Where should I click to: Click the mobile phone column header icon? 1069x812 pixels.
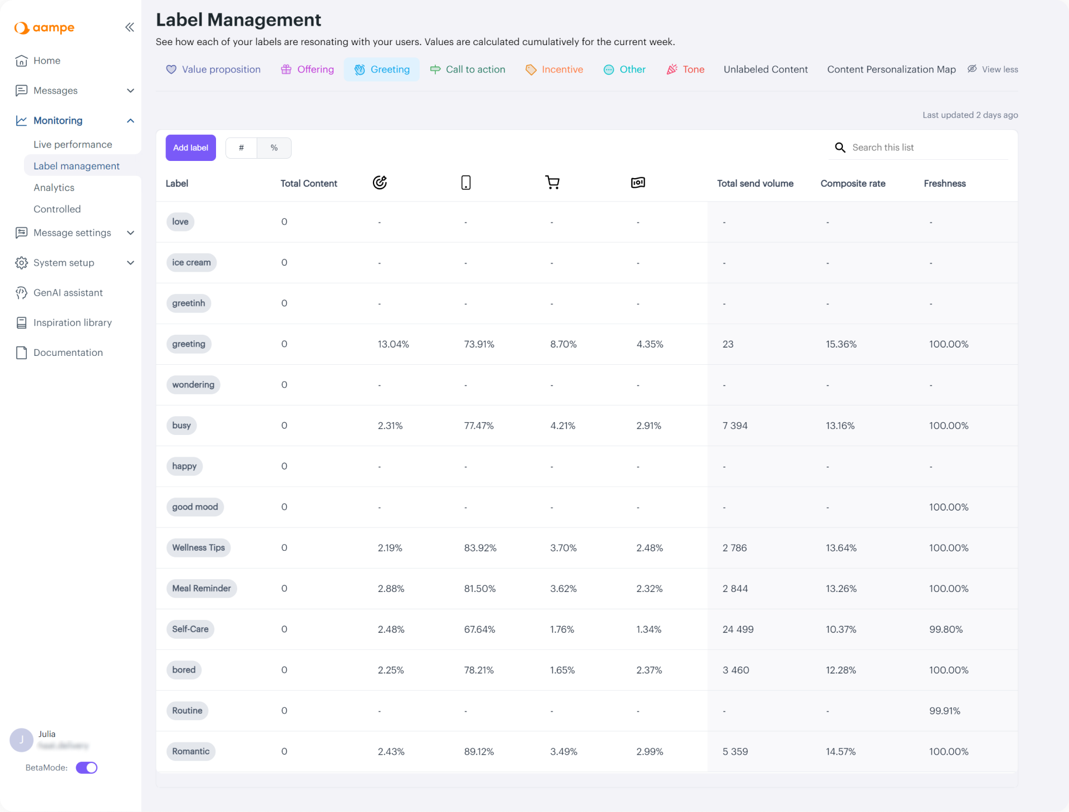[x=465, y=182]
